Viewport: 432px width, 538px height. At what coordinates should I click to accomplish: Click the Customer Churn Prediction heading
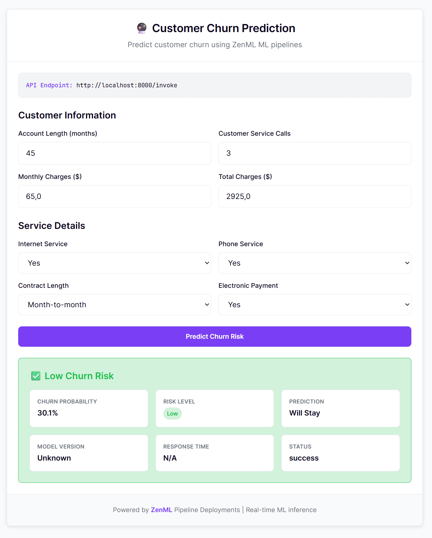point(224,28)
